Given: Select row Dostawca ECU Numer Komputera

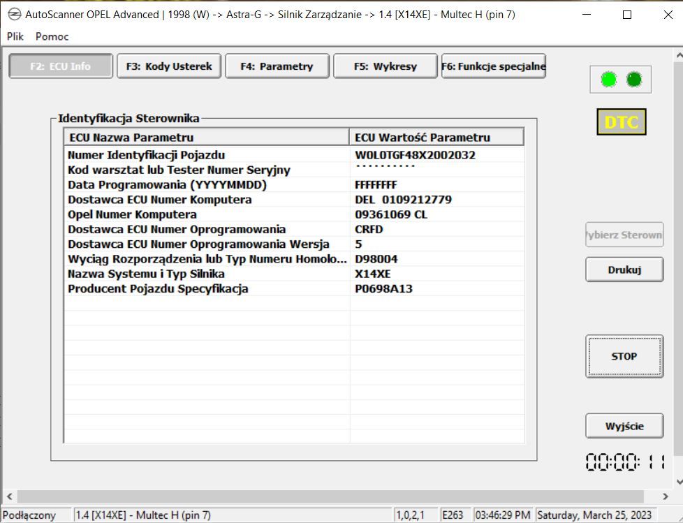Looking at the screenshot, I should [294, 200].
